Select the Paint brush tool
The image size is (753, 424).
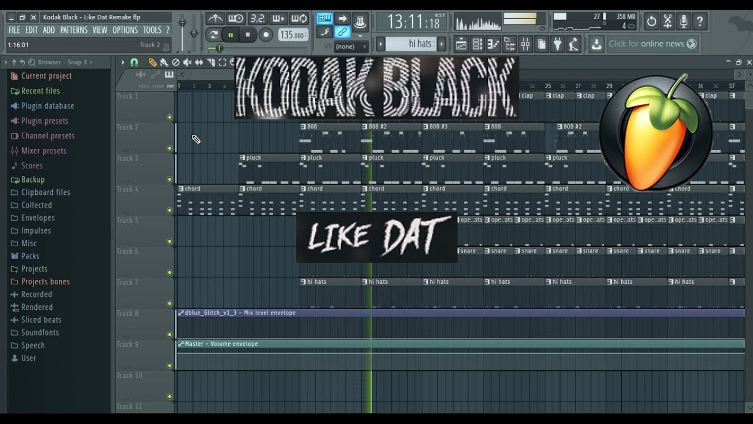[164, 62]
